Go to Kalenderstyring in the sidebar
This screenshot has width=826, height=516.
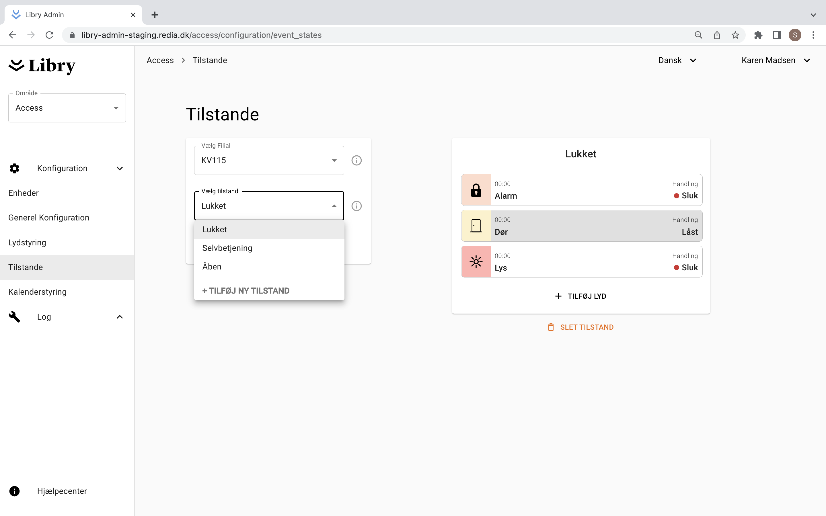(x=38, y=292)
